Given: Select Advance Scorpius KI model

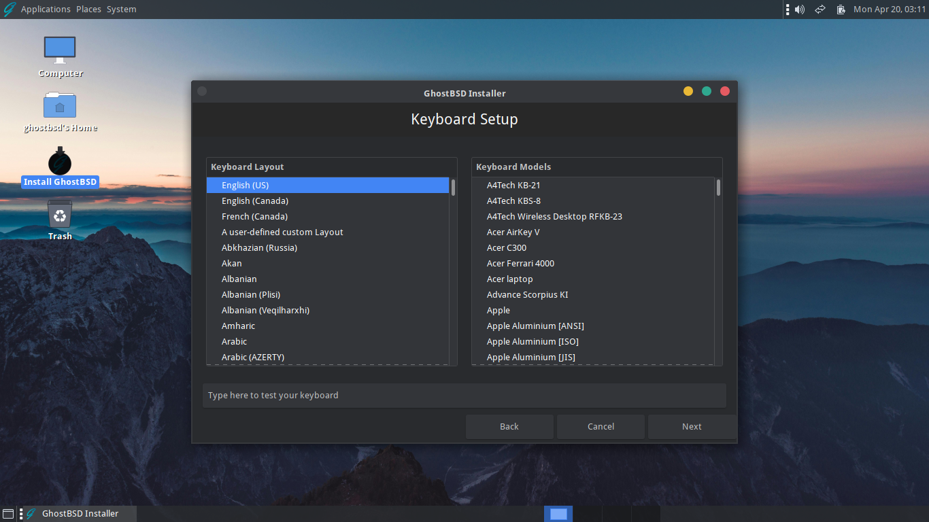Looking at the screenshot, I should (593, 295).
